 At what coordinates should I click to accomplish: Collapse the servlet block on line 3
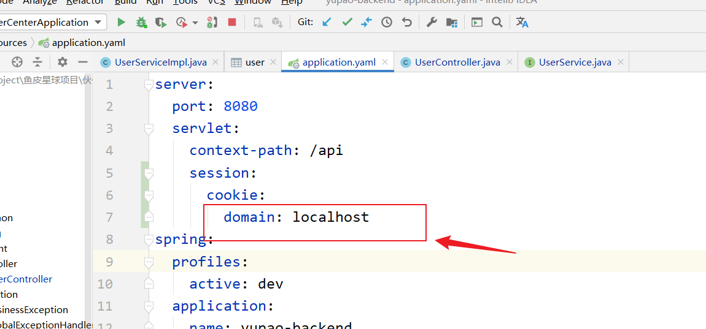point(148,129)
